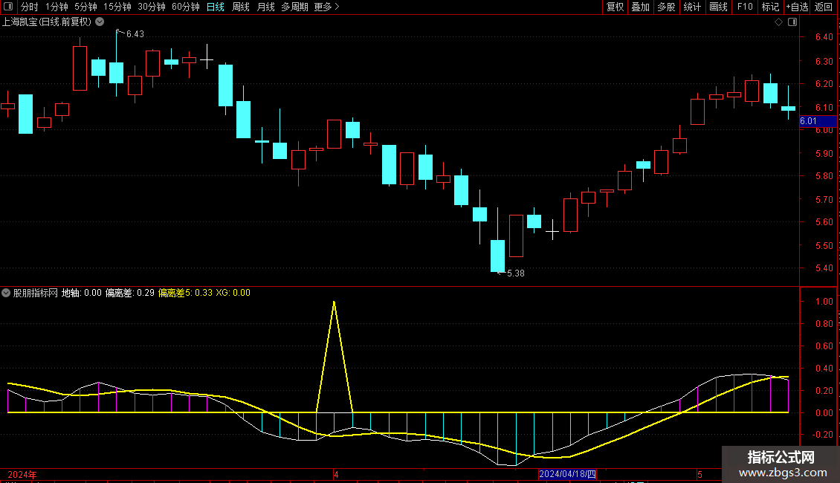Switch to 周线 weekly chart
The height and width of the screenshot is (483, 840).
[241, 7]
